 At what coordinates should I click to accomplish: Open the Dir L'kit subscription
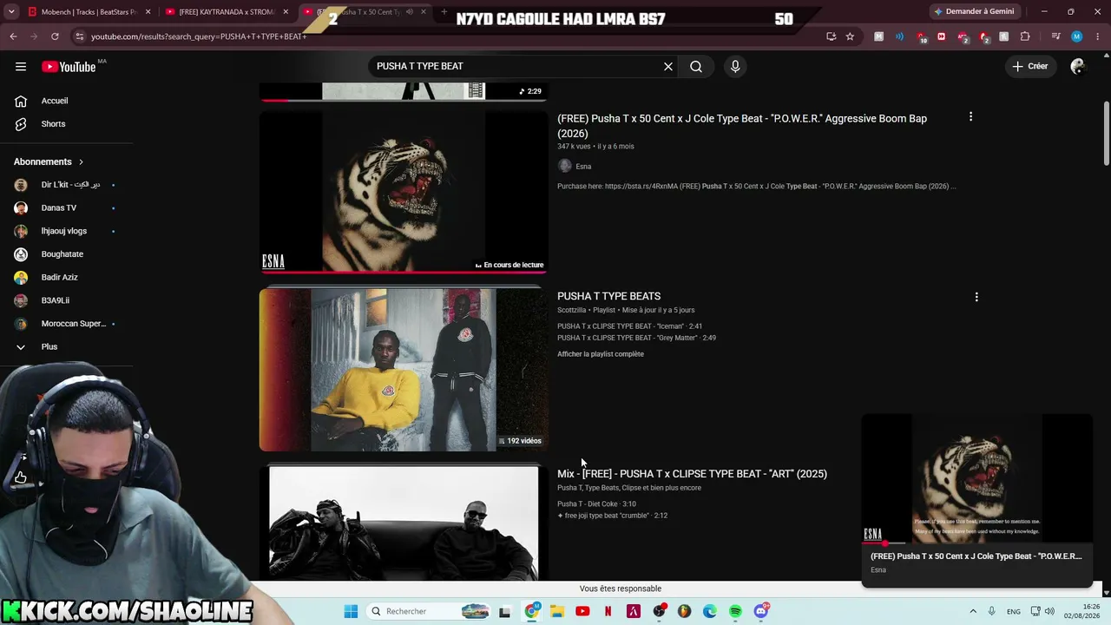(67, 185)
